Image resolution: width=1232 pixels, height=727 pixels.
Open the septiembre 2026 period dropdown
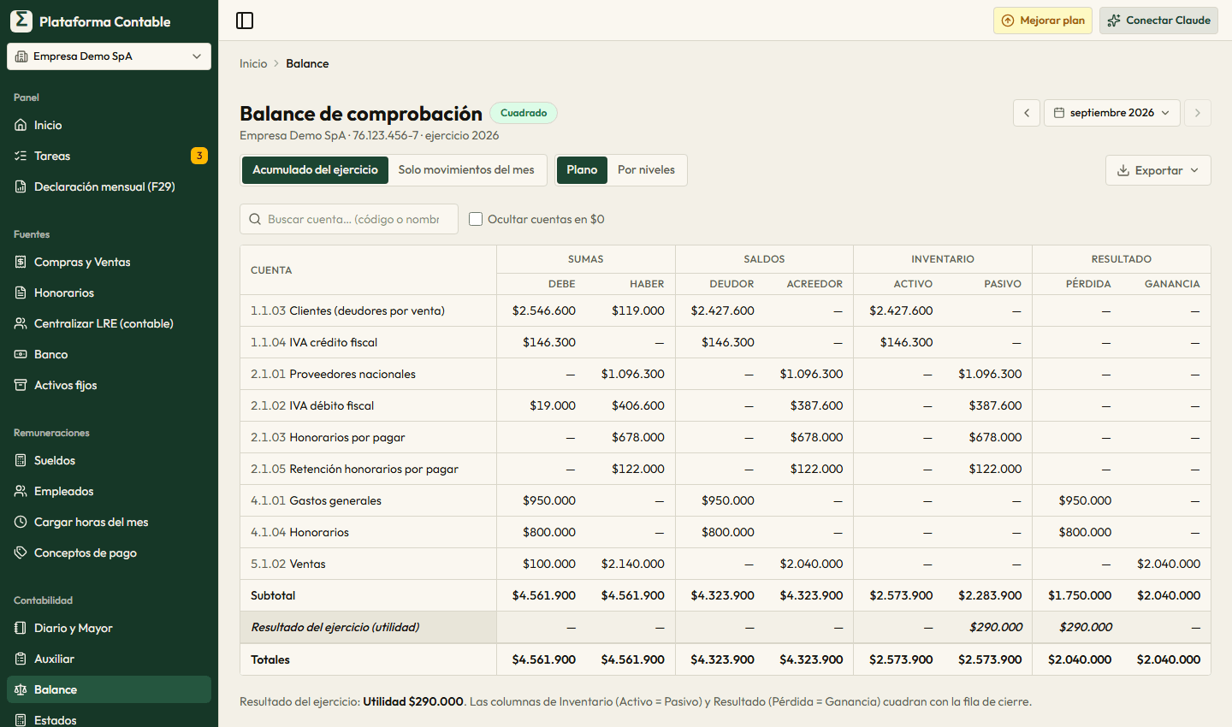(1112, 113)
